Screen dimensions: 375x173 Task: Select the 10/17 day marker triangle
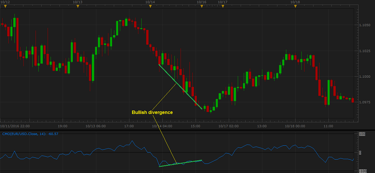(x=222, y=6)
